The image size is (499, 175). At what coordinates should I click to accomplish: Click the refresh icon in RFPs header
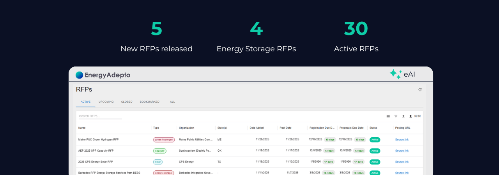[420, 89]
